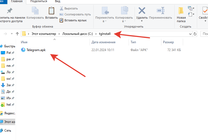Expand chevron after Локальный диск (C:)
The width and height of the screenshot is (208, 140).
[96, 34]
